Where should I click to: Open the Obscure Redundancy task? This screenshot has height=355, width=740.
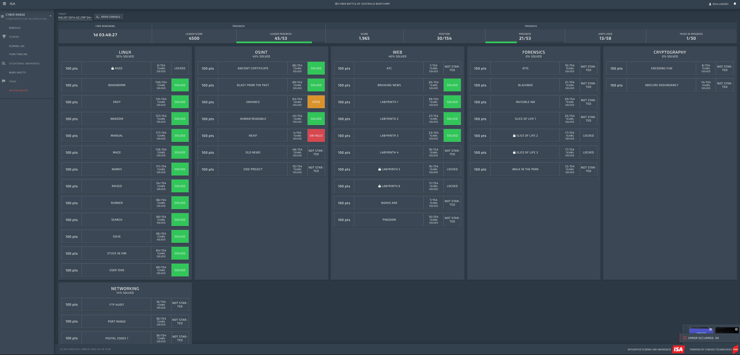coord(670,85)
